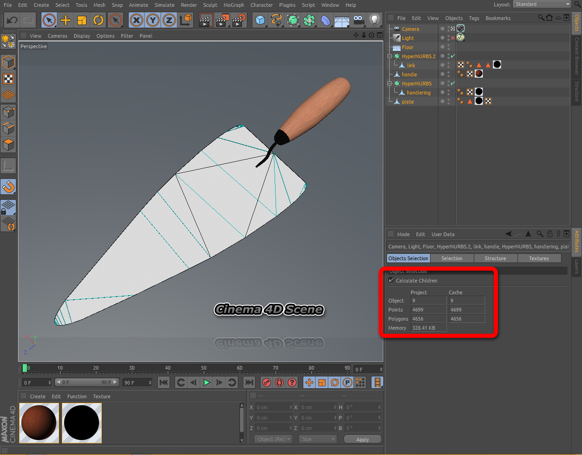
Task: Enable the Light object via its red X
Action: (452, 38)
